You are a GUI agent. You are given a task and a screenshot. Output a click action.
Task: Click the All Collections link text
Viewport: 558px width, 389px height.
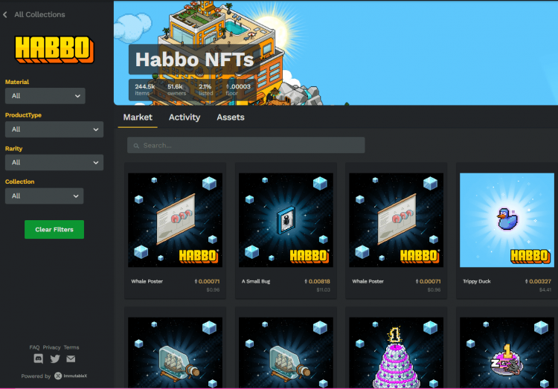tap(40, 15)
